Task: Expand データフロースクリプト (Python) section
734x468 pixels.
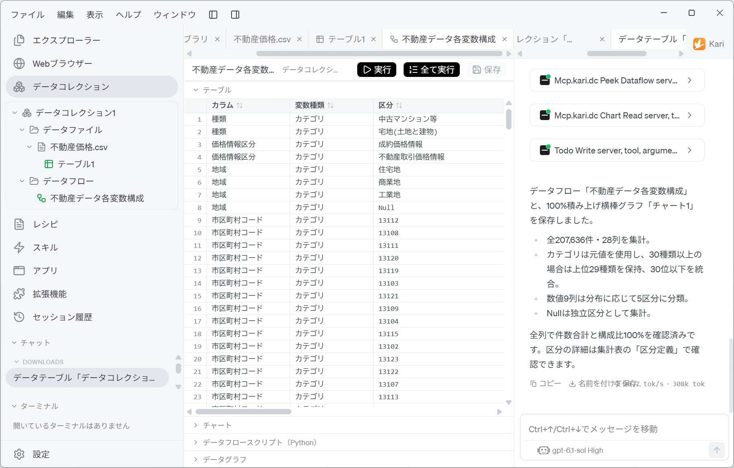Action: point(196,442)
